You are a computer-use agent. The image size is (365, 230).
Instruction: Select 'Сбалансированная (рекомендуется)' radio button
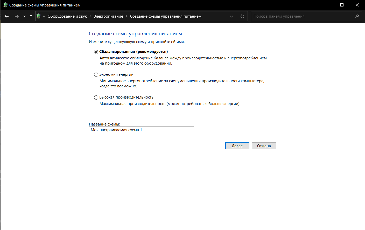click(96, 52)
